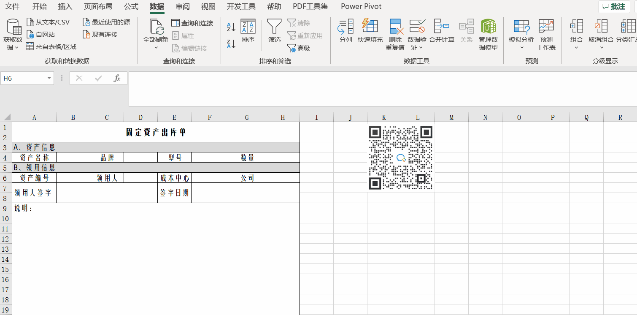The width and height of the screenshot is (637, 315).
Task: Open 查询和连接 pane
Action: [192, 23]
